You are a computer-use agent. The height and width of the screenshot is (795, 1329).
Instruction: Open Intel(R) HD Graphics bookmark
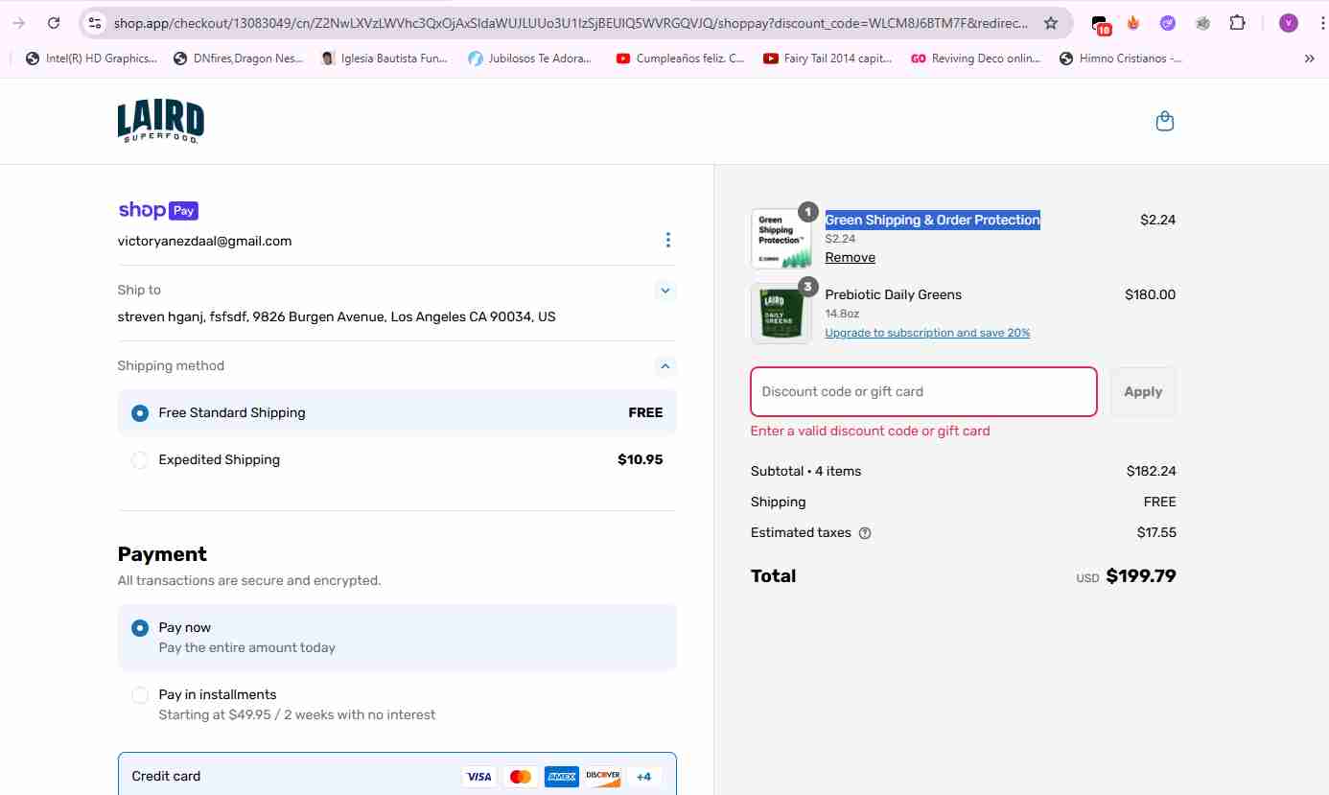click(91, 58)
